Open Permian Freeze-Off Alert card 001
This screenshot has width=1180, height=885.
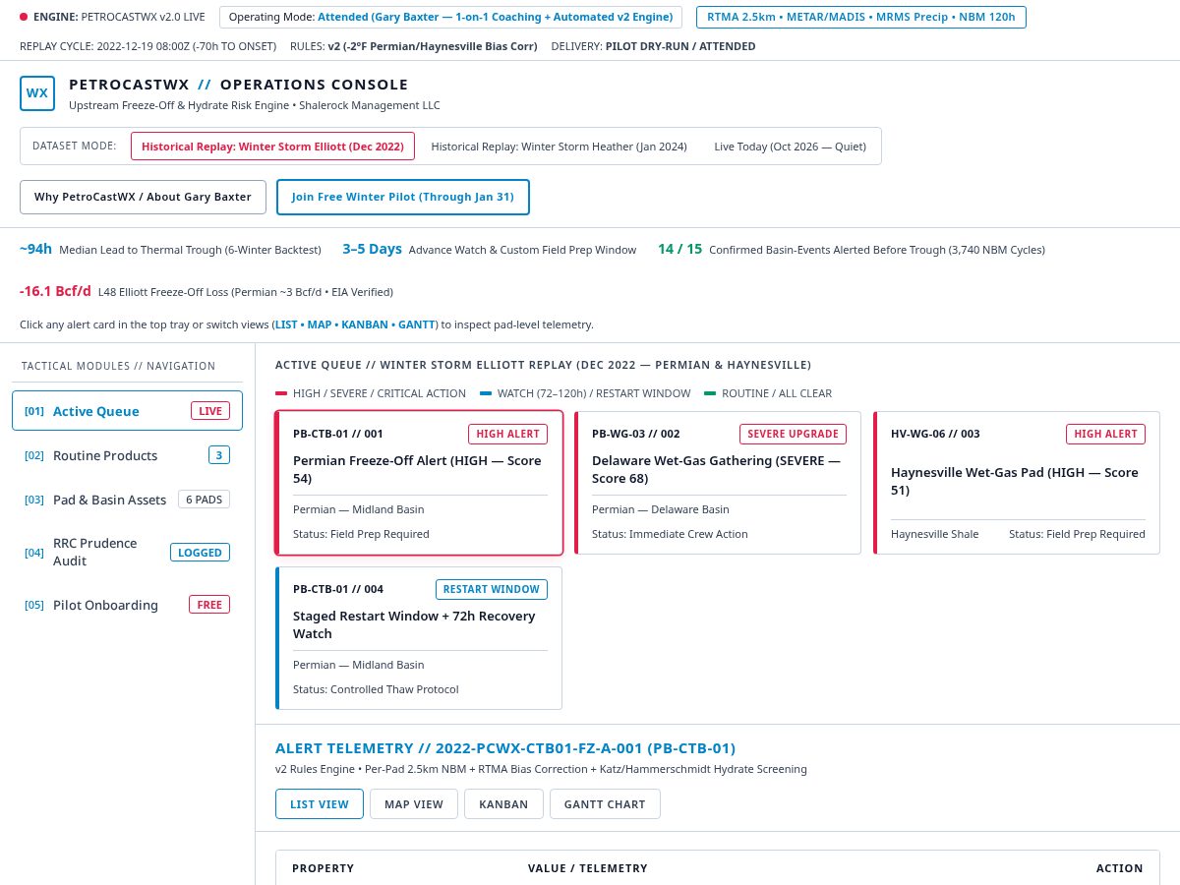pos(419,483)
